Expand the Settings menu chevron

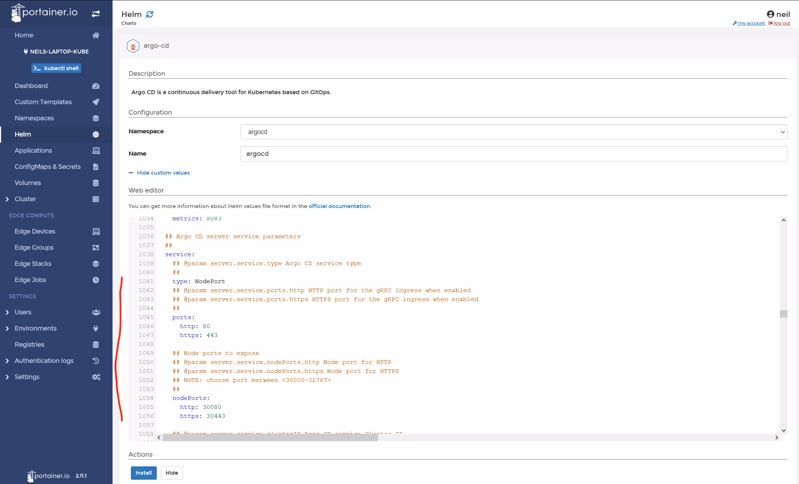(7, 377)
